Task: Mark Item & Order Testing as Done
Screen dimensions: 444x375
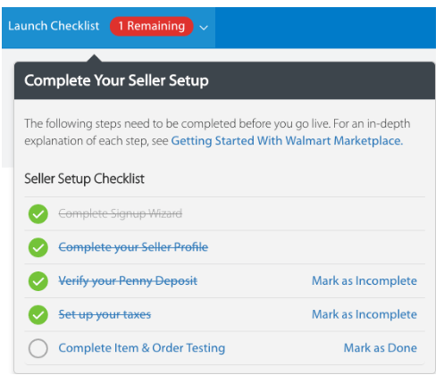Action: [381, 348]
